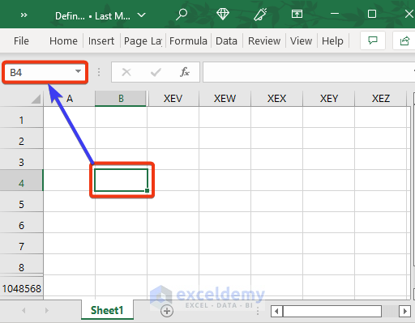Screen dimensions: 415x323
Task: Click the horizontal scrollbar left arrow
Action: pos(276,312)
